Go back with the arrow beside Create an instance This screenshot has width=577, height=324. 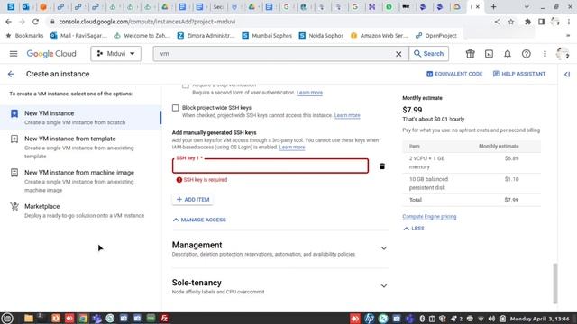pyautogui.click(x=11, y=74)
